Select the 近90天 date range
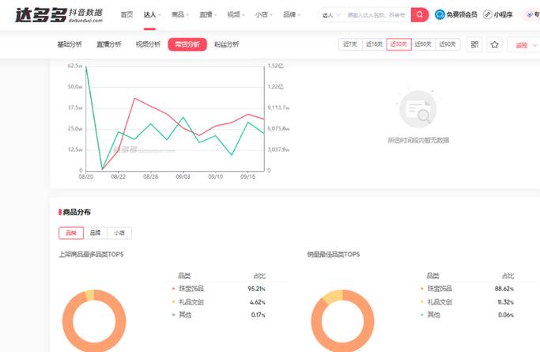The width and height of the screenshot is (540, 352). pyautogui.click(x=447, y=44)
